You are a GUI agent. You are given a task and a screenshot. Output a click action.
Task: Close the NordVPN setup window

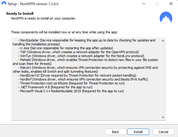click(171, 4)
